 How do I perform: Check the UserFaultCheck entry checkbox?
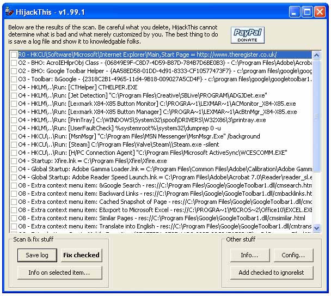pos(14,128)
